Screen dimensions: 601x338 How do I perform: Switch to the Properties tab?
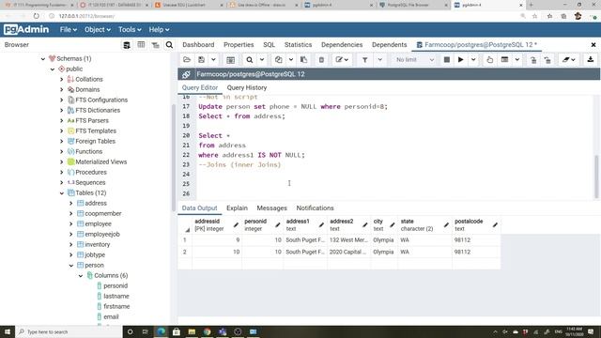tap(239, 45)
